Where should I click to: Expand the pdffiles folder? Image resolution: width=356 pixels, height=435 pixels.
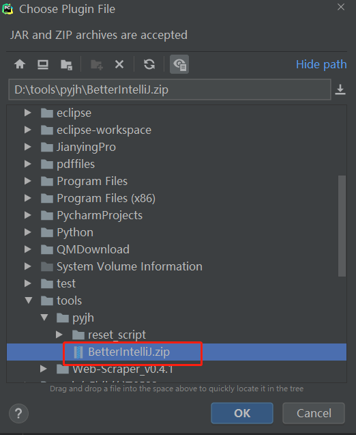pos(28,164)
